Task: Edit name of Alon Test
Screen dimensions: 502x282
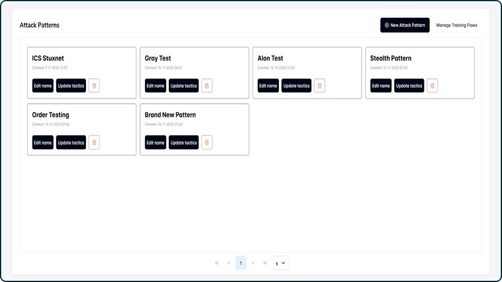Action: pyautogui.click(x=268, y=86)
